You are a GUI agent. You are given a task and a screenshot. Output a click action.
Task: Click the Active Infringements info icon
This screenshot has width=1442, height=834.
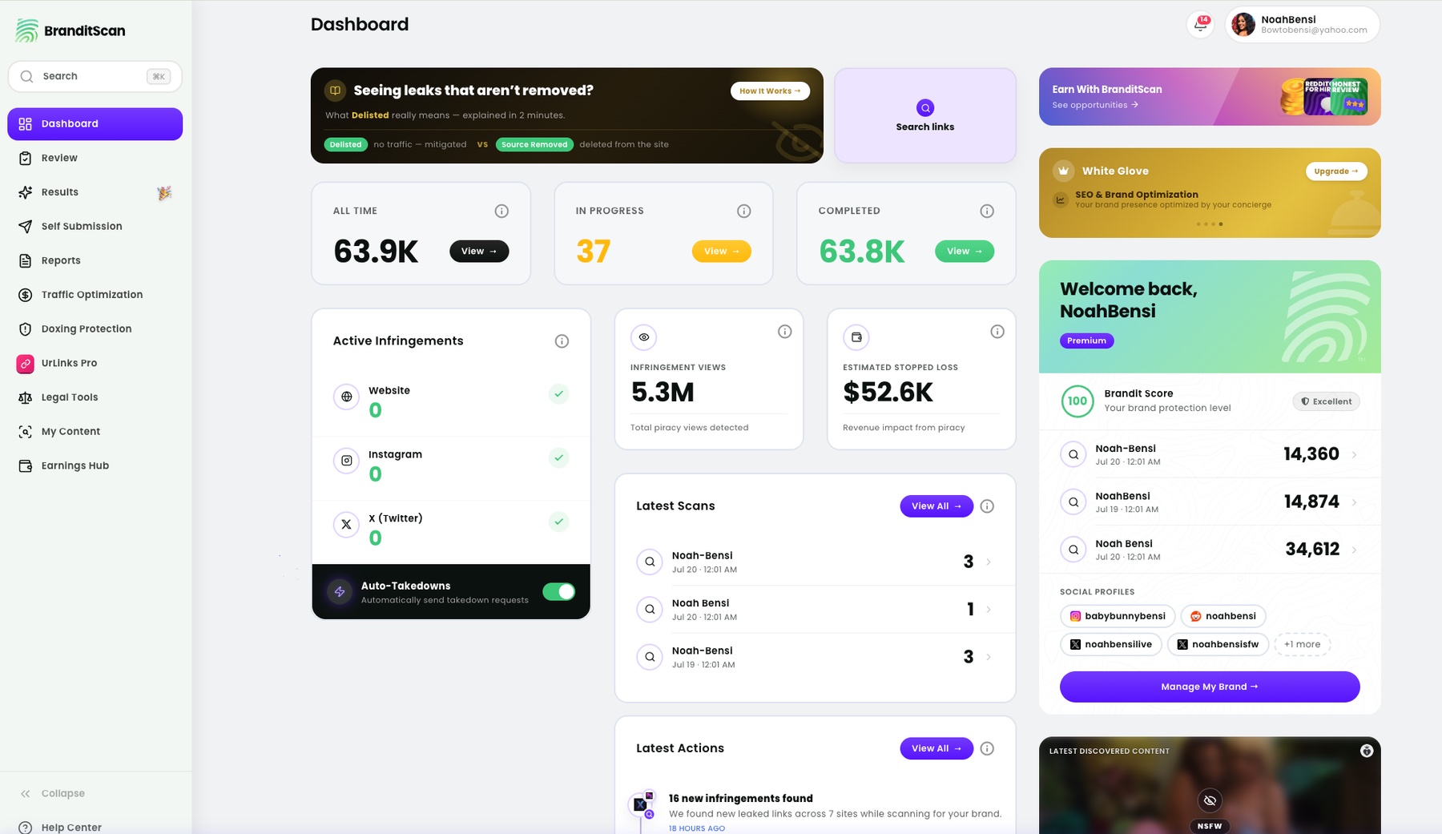pyautogui.click(x=562, y=341)
